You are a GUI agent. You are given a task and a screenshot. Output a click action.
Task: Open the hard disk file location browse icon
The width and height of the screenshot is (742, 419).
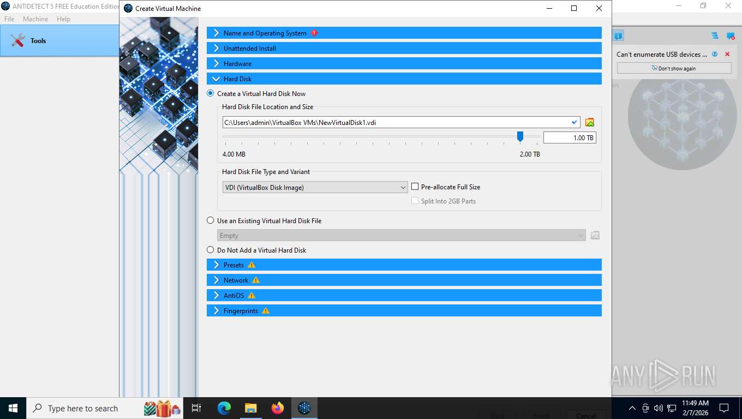(590, 122)
